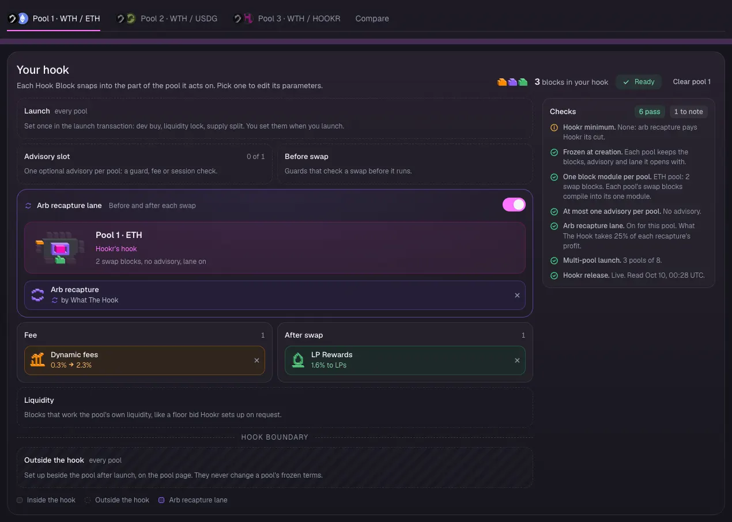
Task: Switch to Pool 3 WTH / HOOKR tab
Action: click(286, 18)
